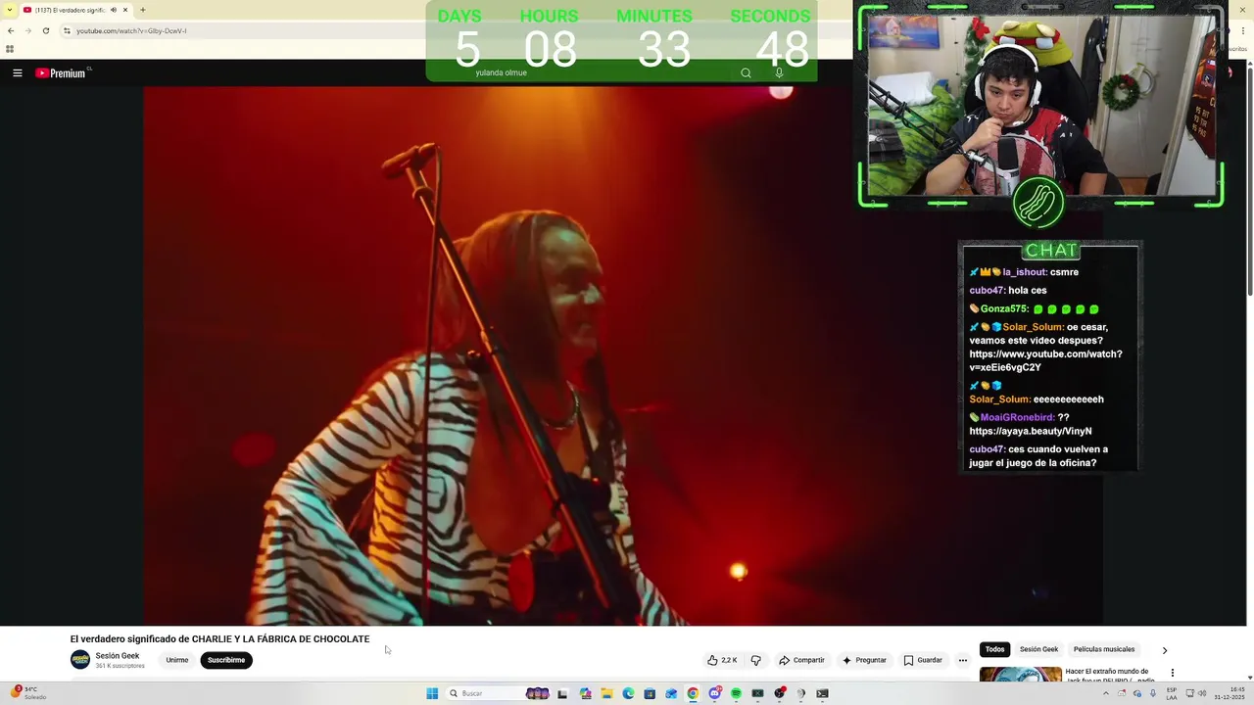This screenshot has width=1254, height=705.
Task: Open the weather widget on taskbar
Action: click(x=28, y=693)
